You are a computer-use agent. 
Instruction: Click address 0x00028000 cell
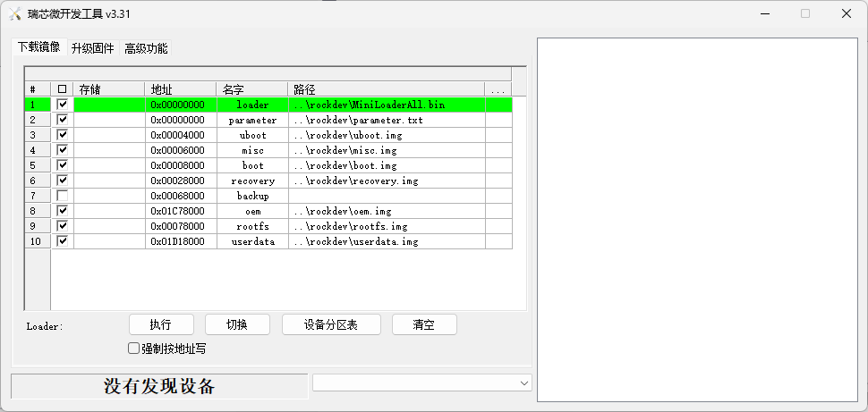tap(181, 181)
